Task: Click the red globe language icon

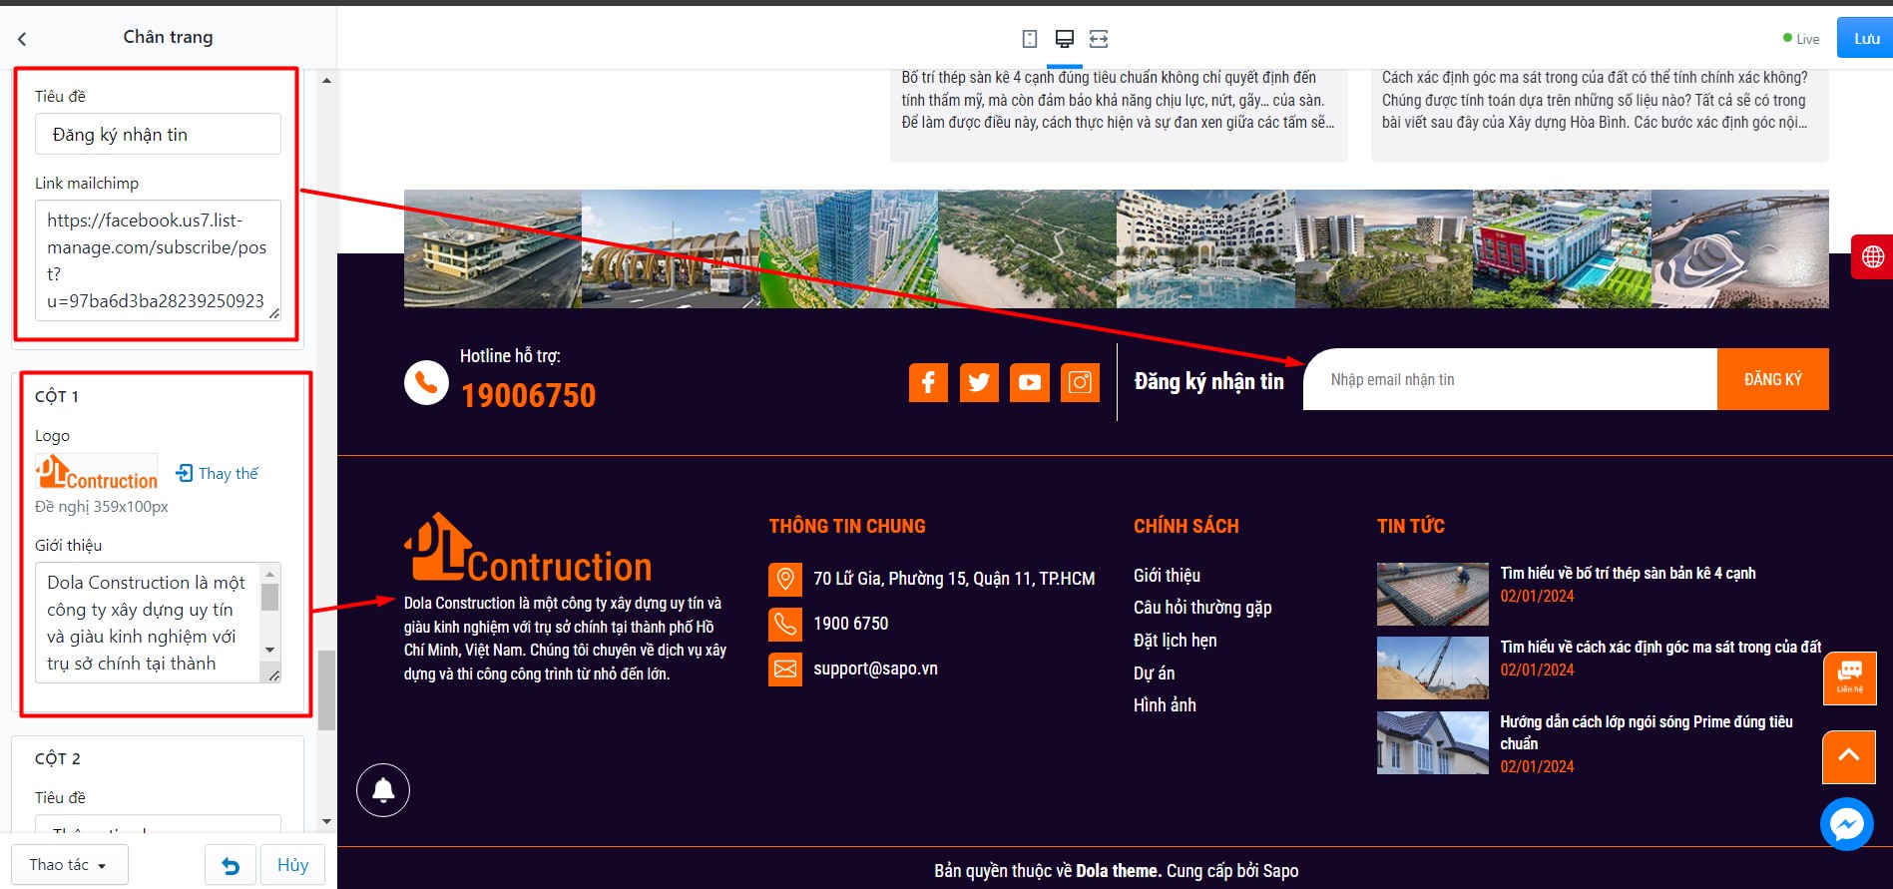Action: point(1872,257)
